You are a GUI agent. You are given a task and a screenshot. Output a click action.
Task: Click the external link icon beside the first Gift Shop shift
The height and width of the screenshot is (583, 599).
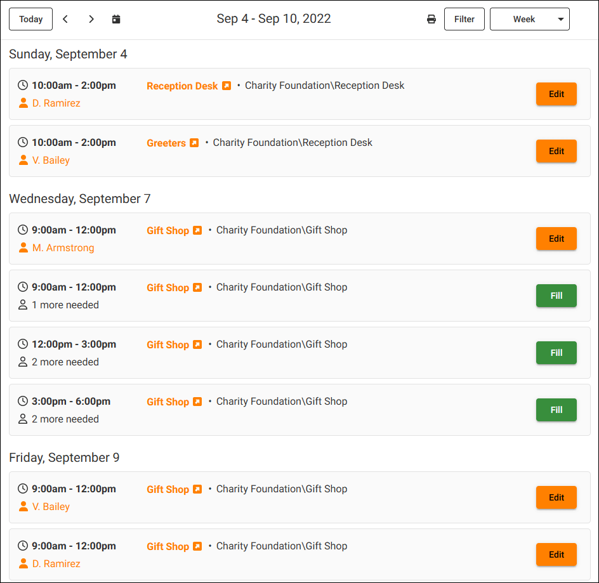[x=197, y=230]
